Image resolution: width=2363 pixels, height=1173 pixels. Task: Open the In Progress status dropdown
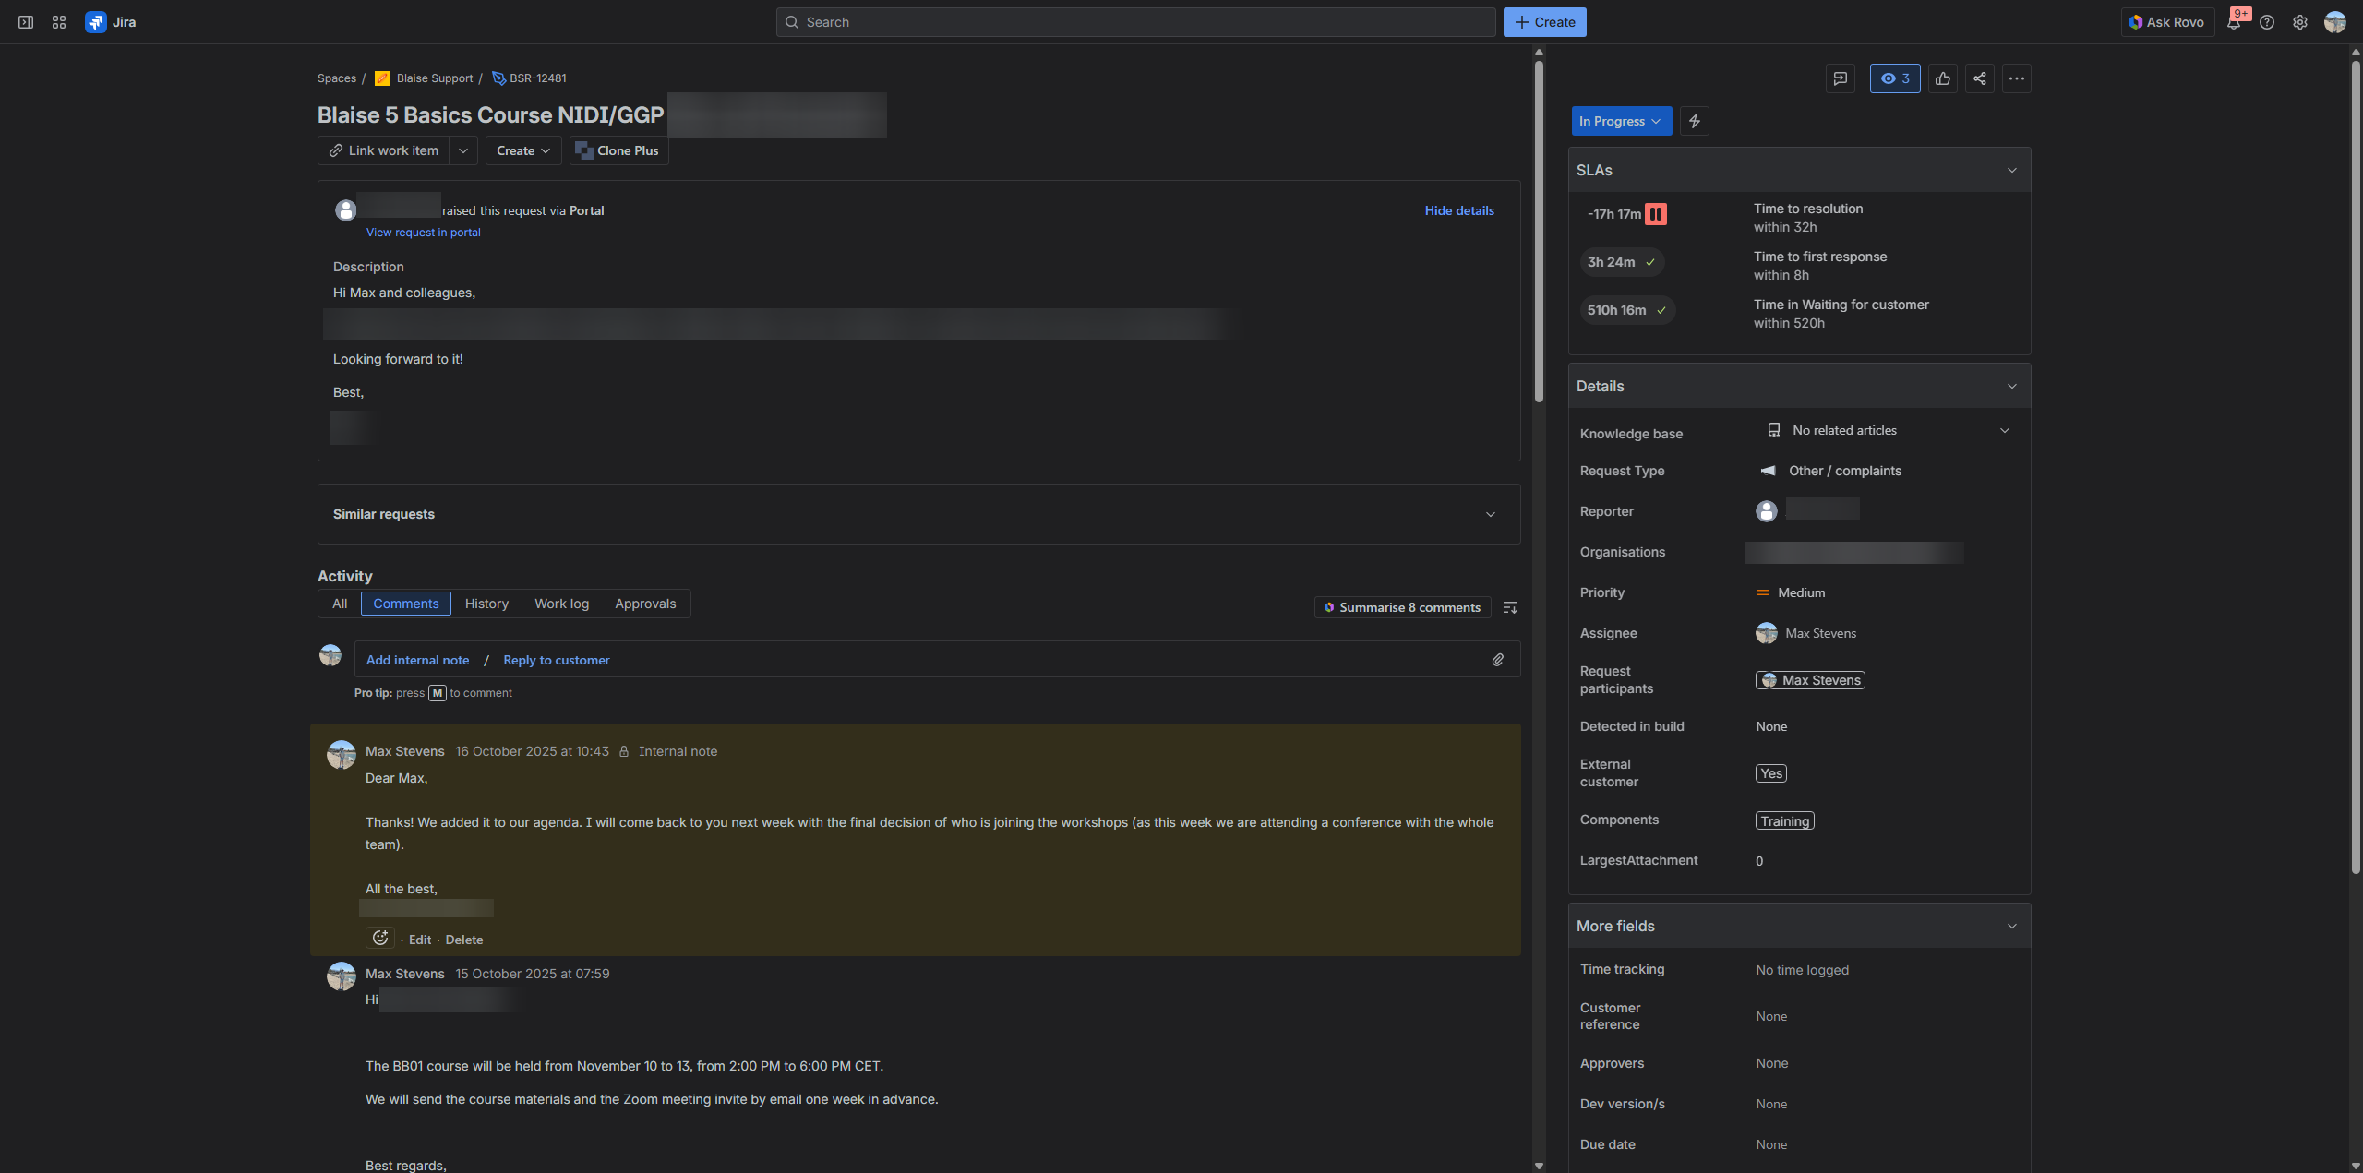[1620, 121]
